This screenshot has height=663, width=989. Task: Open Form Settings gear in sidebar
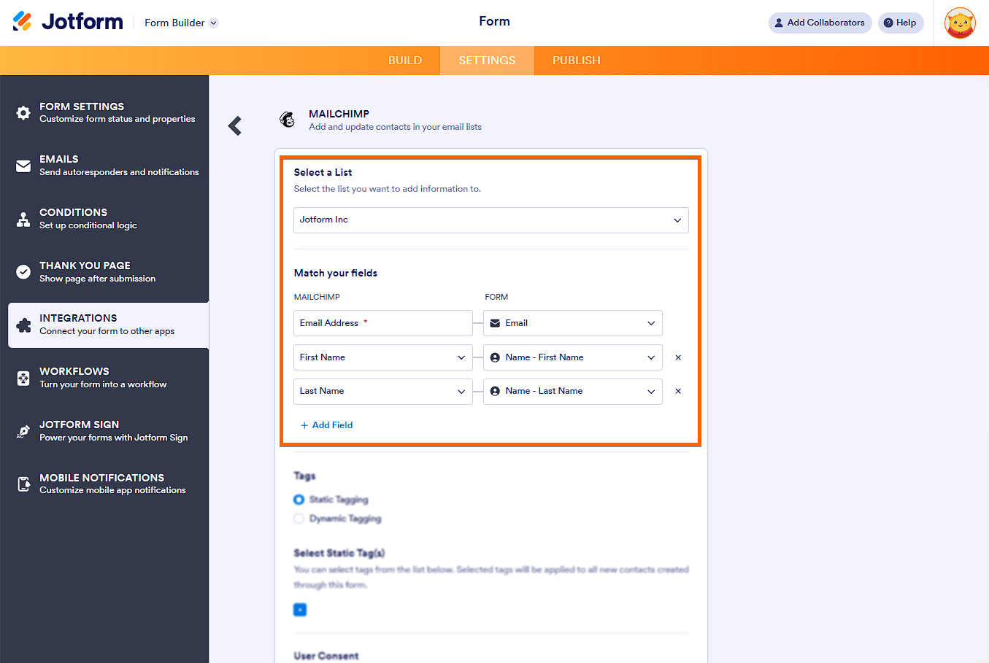point(23,113)
